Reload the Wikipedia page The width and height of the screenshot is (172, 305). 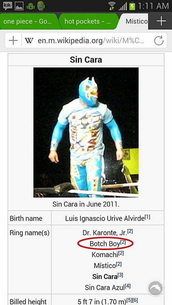click(159, 40)
